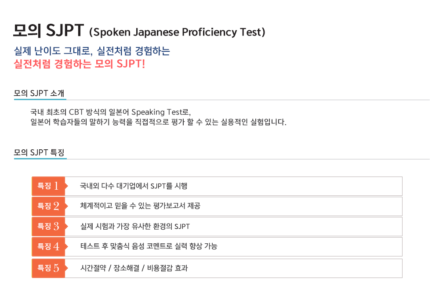Select feature text 체계적이고 믿을 수 있는 평가보고서 제공
This screenshot has width=439, height=303.
(x=140, y=206)
